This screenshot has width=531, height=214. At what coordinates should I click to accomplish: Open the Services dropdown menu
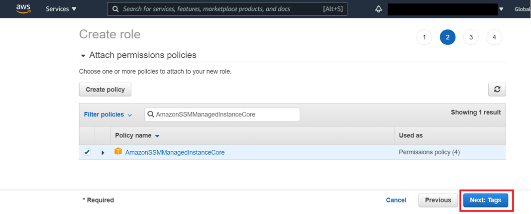click(61, 9)
